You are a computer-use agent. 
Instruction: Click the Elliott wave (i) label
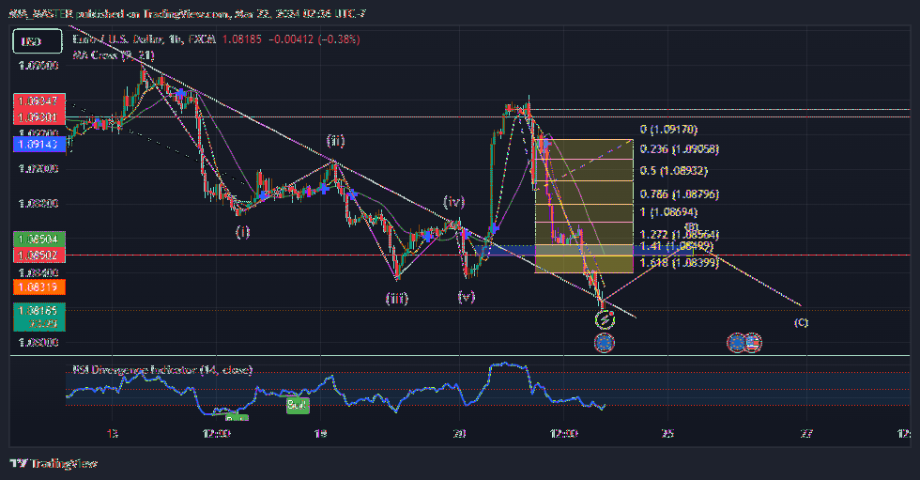[x=242, y=232]
